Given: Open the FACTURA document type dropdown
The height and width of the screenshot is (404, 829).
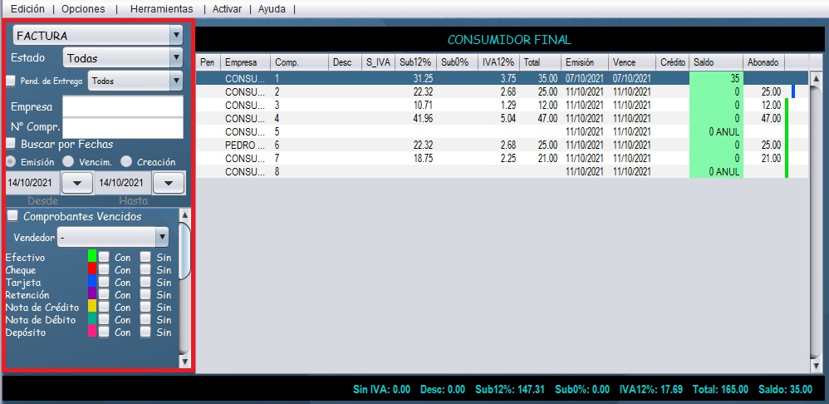Looking at the screenshot, I should coord(175,36).
